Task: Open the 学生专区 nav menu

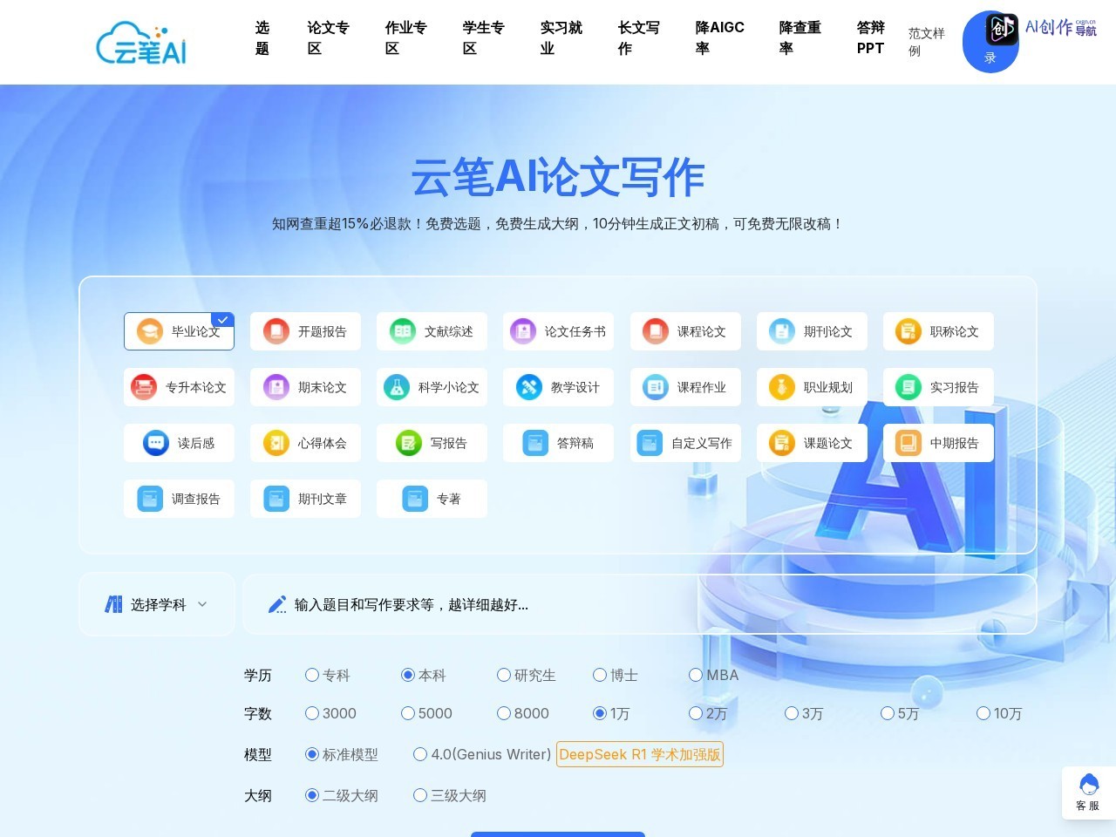Action: tap(483, 38)
